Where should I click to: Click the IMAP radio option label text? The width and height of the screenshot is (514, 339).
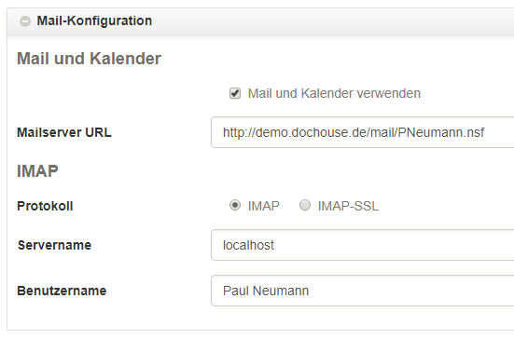click(264, 206)
